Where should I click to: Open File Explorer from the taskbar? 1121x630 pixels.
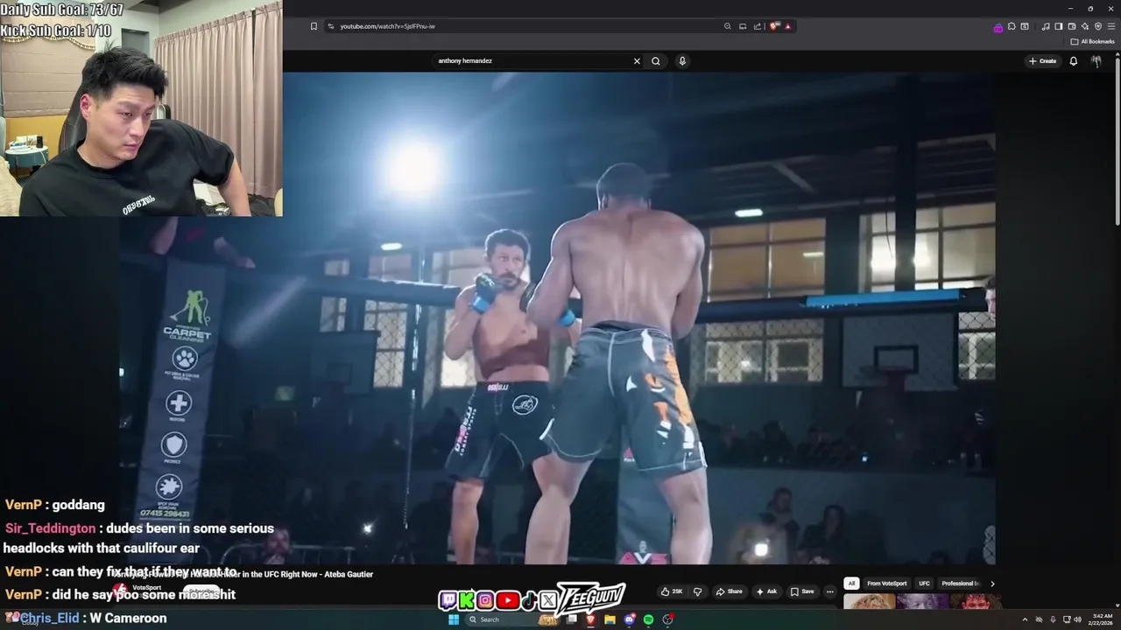click(610, 619)
